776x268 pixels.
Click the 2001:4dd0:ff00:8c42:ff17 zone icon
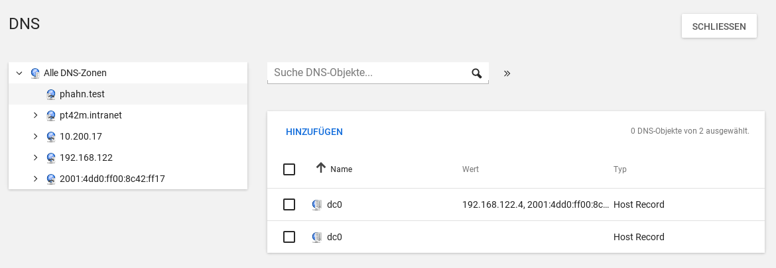tap(51, 179)
